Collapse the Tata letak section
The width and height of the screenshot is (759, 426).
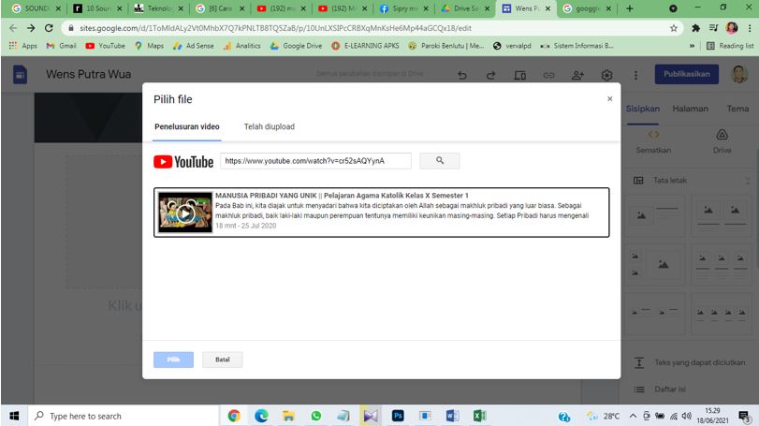tap(747, 180)
